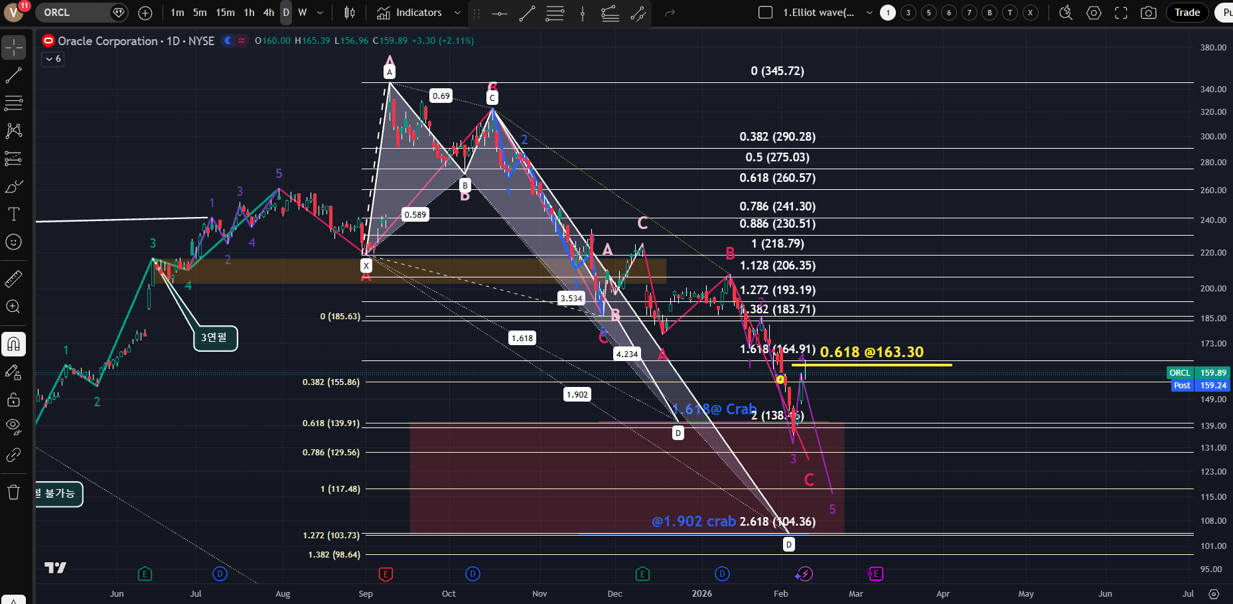Click the ORCL symbol search field
Screen dimensions: 1233x604
pos(73,13)
